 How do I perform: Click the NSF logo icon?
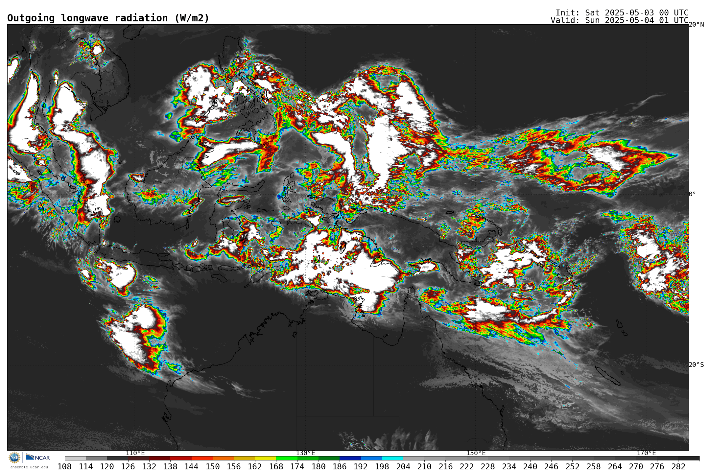pos(14,457)
